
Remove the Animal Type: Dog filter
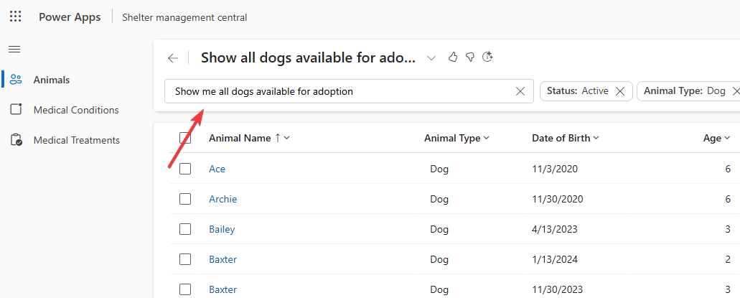pos(734,91)
